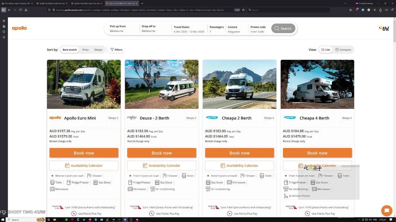Screen dimensions: 396x222
Task: Click the Air conditioning icon on the Deuce card
Action: 153,189
